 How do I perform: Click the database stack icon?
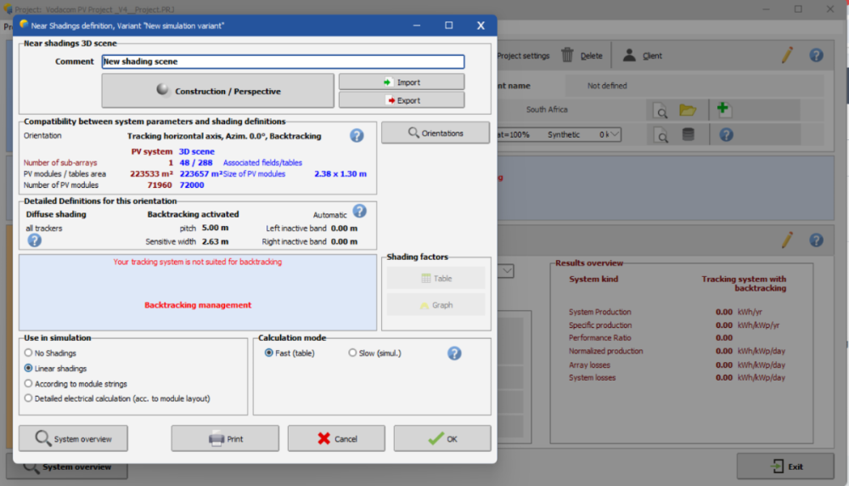(x=689, y=134)
